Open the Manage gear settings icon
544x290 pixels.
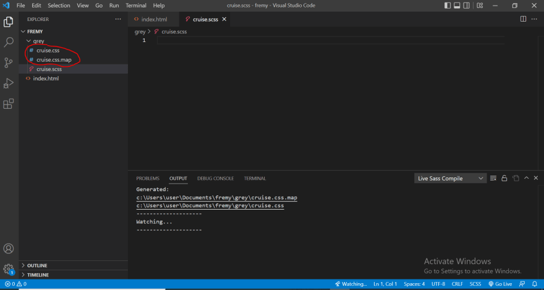click(x=8, y=269)
